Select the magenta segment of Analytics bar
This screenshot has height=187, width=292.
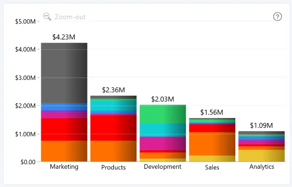coord(261,143)
